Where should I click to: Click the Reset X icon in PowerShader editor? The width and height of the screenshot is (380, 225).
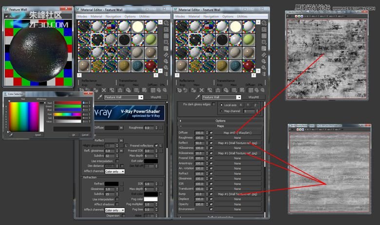[x=104, y=90]
